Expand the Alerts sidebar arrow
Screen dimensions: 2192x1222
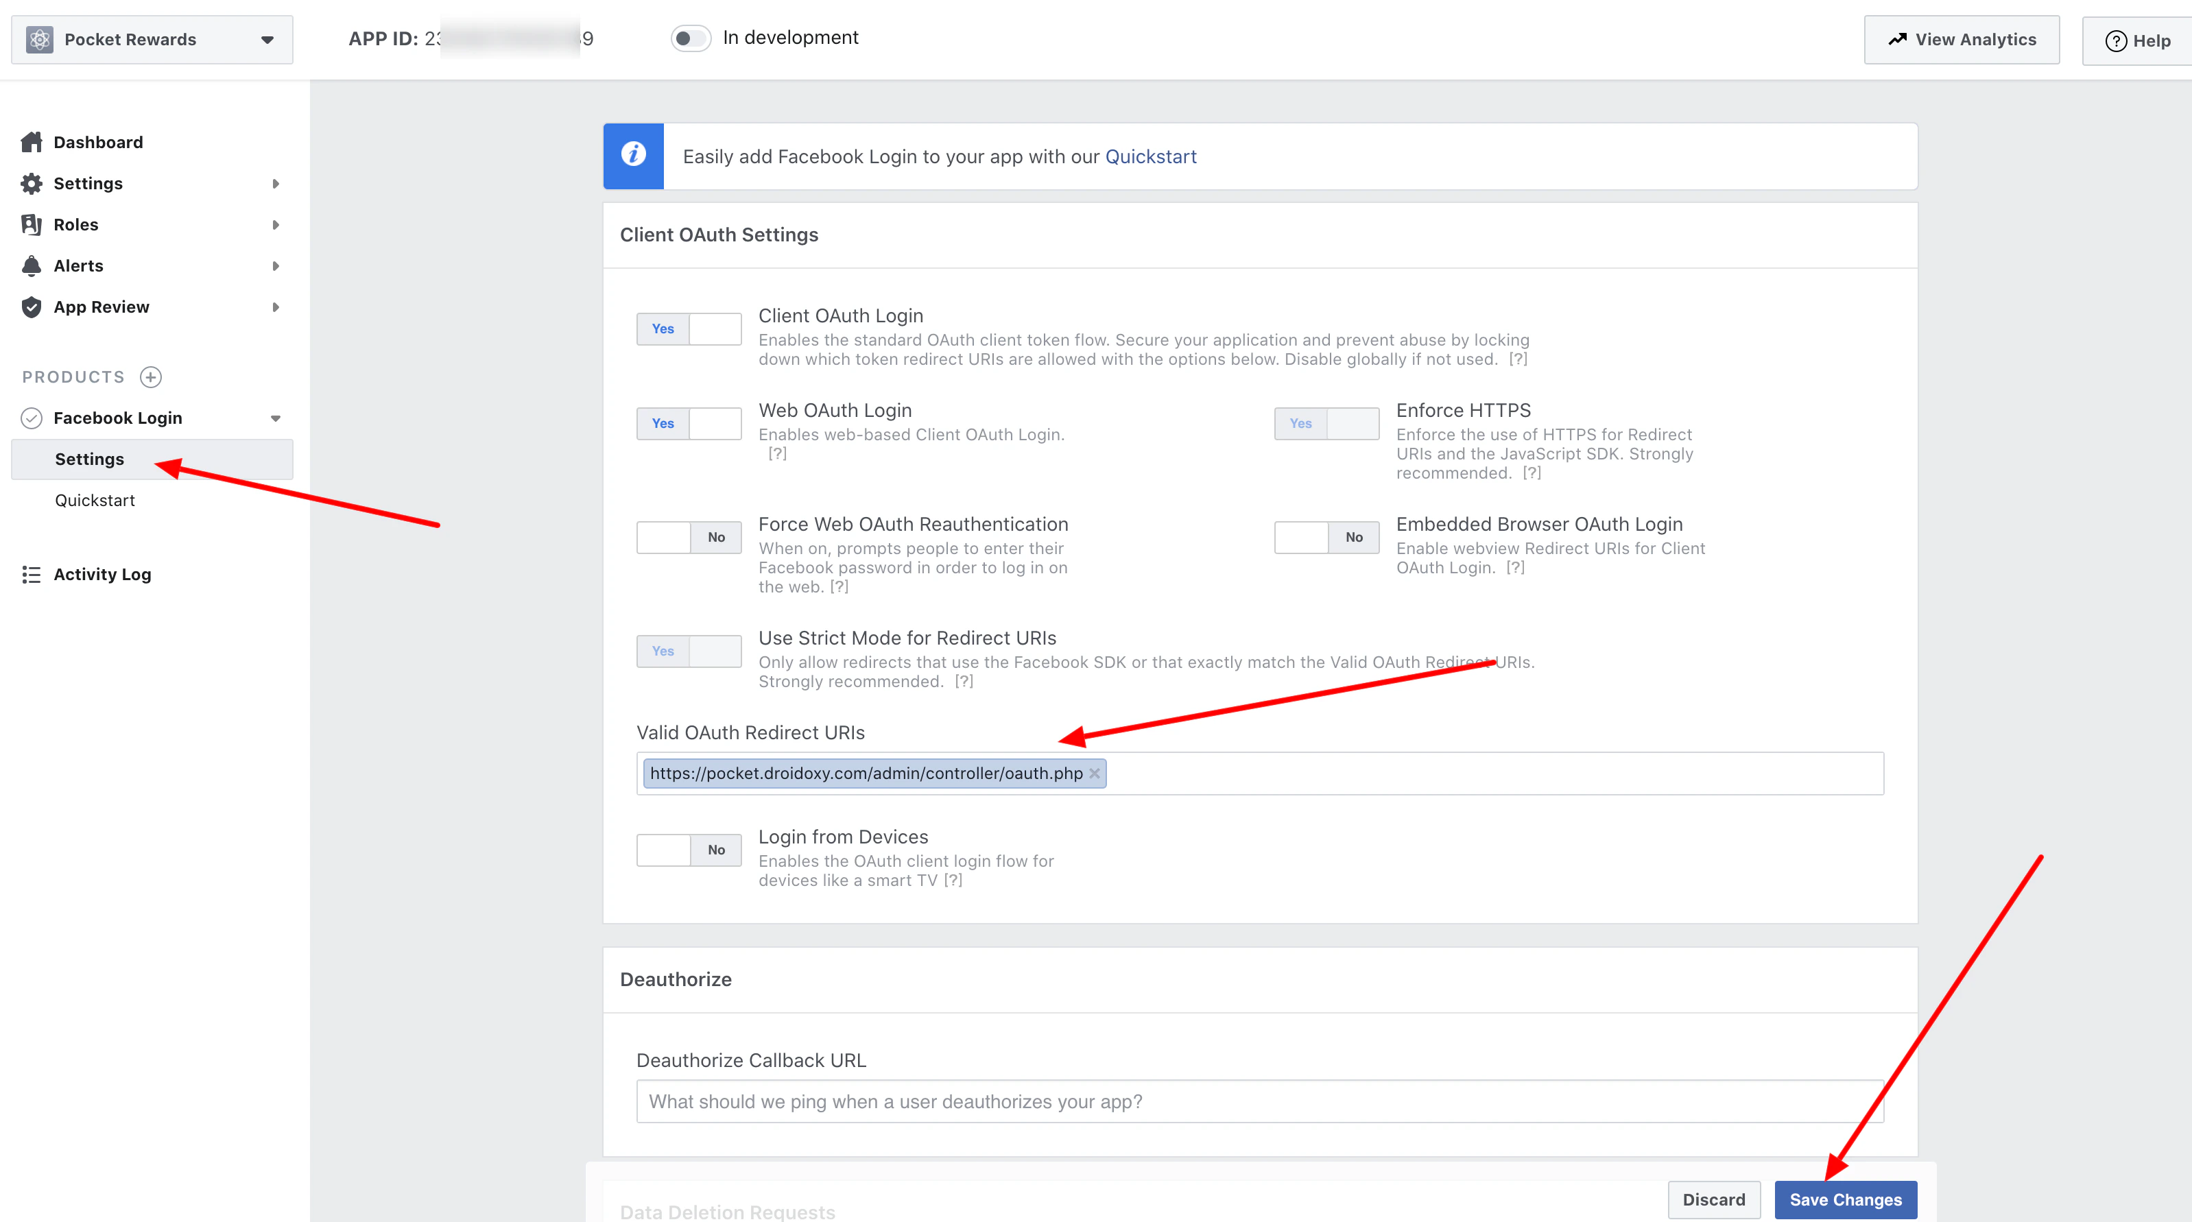(276, 266)
